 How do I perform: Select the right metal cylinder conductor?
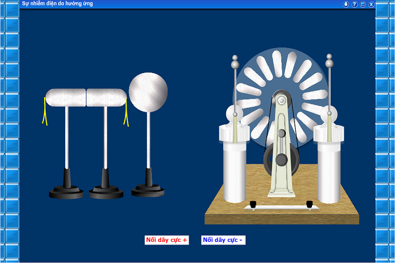107,97
